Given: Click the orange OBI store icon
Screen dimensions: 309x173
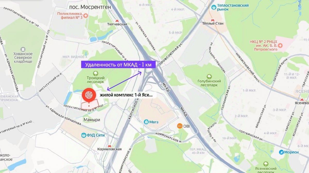Looking at the screenshot, I should click(x=179, y=126).
